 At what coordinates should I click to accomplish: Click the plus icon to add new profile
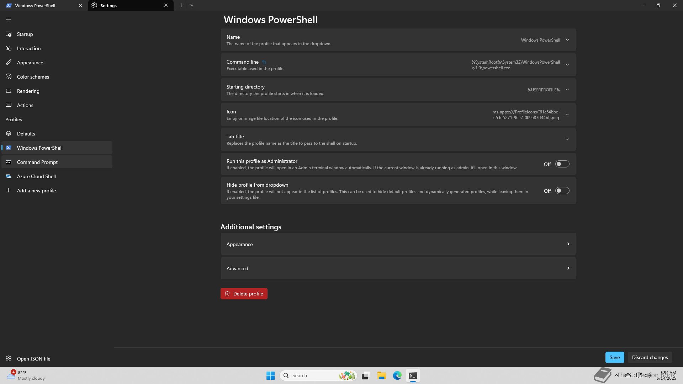(x=9, y=191)
